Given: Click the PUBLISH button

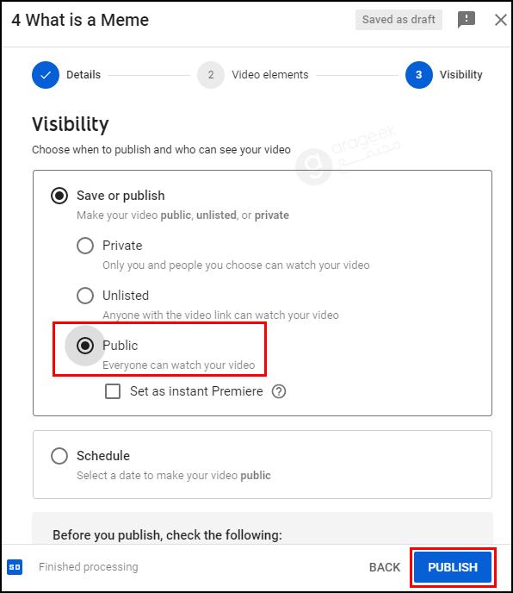Looking at the screenshot, I should click(453, 567).
